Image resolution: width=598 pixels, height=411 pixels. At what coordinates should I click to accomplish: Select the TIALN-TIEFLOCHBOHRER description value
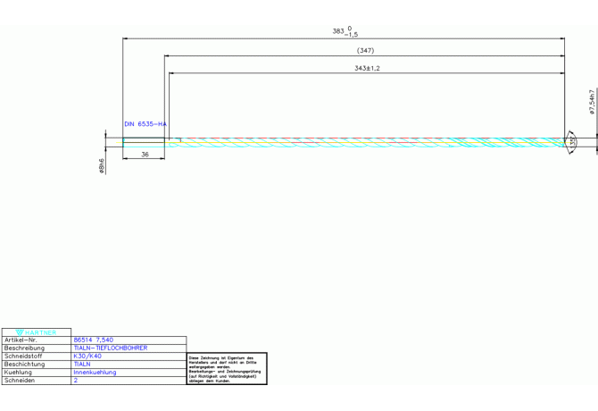pos(110,348)
